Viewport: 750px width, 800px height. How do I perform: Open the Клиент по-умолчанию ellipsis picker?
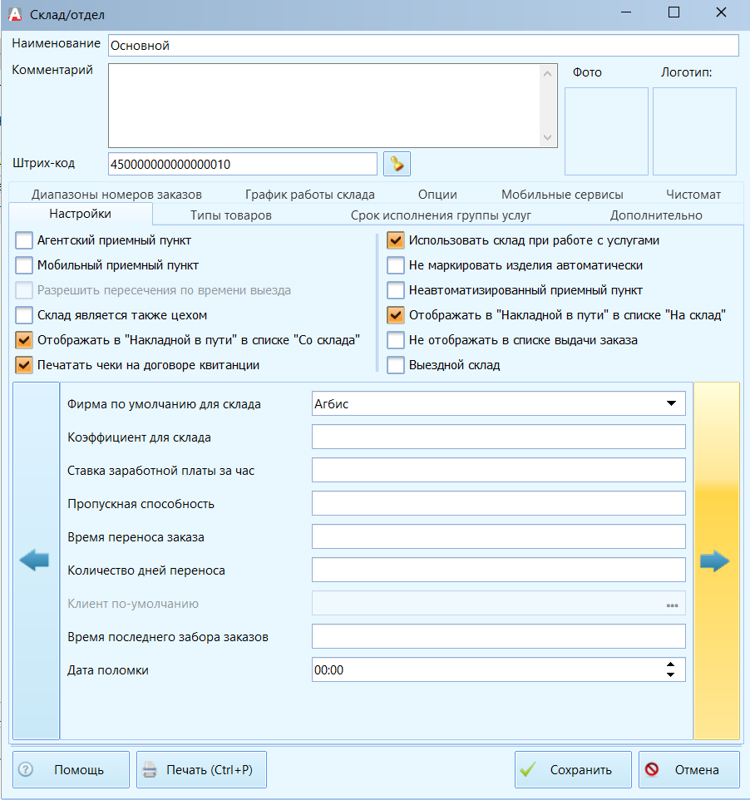(x=672, y=605)
